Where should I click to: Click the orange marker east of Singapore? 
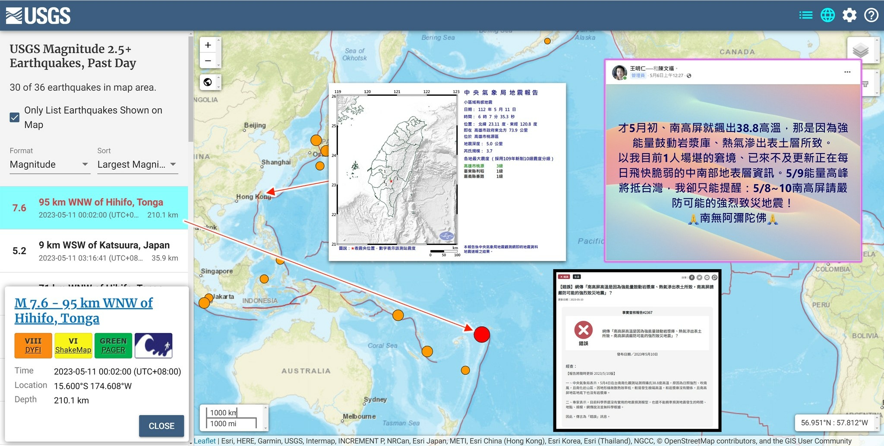coord(264,279)
